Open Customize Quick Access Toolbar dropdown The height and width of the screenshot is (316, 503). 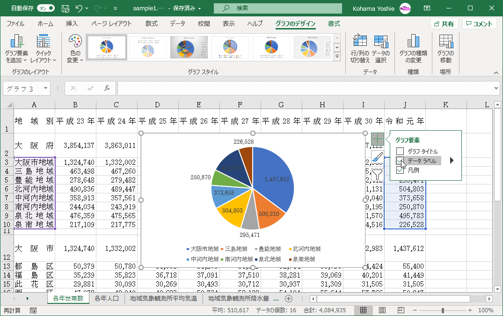[x=115, y=8]
